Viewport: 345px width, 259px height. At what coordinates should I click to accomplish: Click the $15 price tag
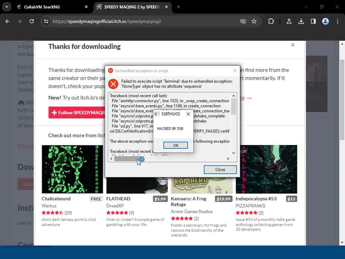pos(291,199)
